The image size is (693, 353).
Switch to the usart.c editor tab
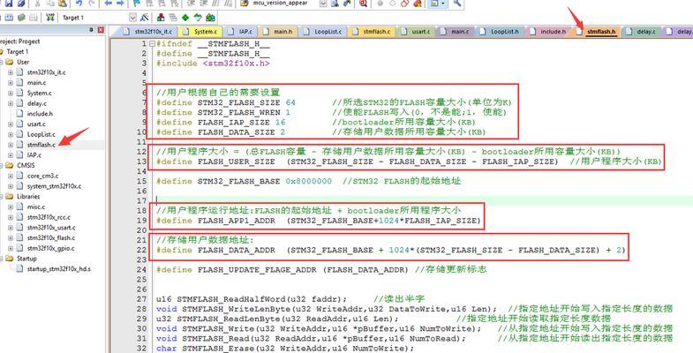coord(416,32)
